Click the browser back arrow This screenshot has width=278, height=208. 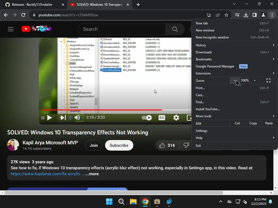pyautogui.click(x=6, y=15)
